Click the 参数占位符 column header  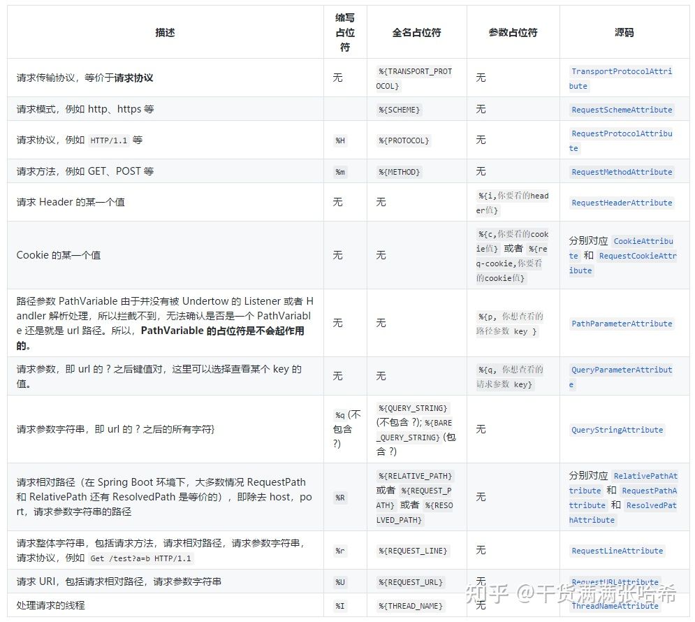tap(513, 32)
